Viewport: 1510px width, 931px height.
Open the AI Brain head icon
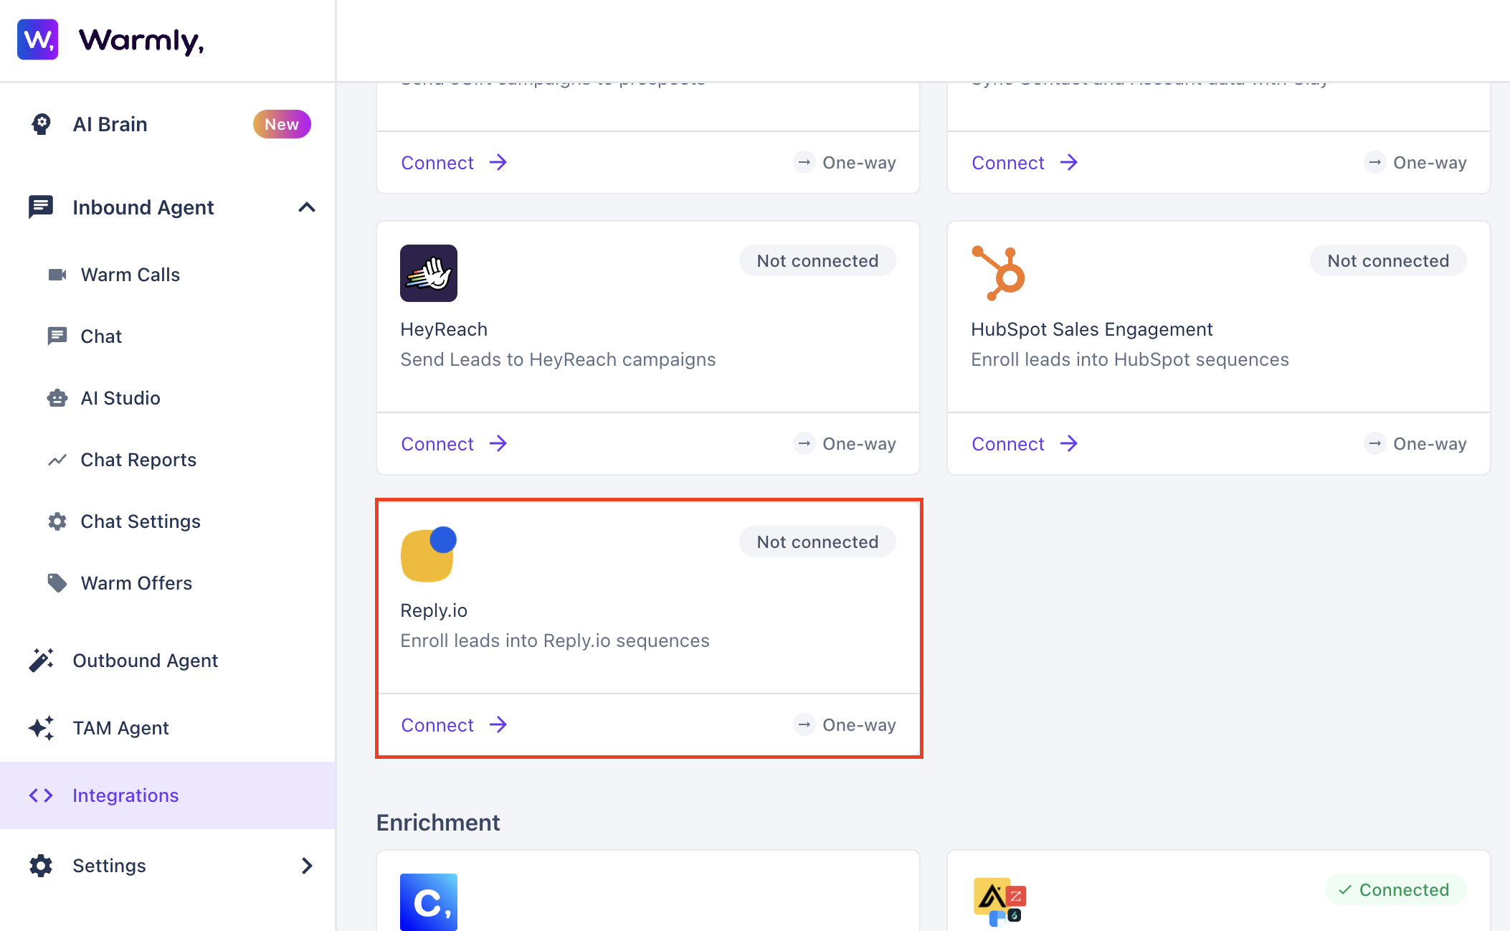click(x=42, y=124)
